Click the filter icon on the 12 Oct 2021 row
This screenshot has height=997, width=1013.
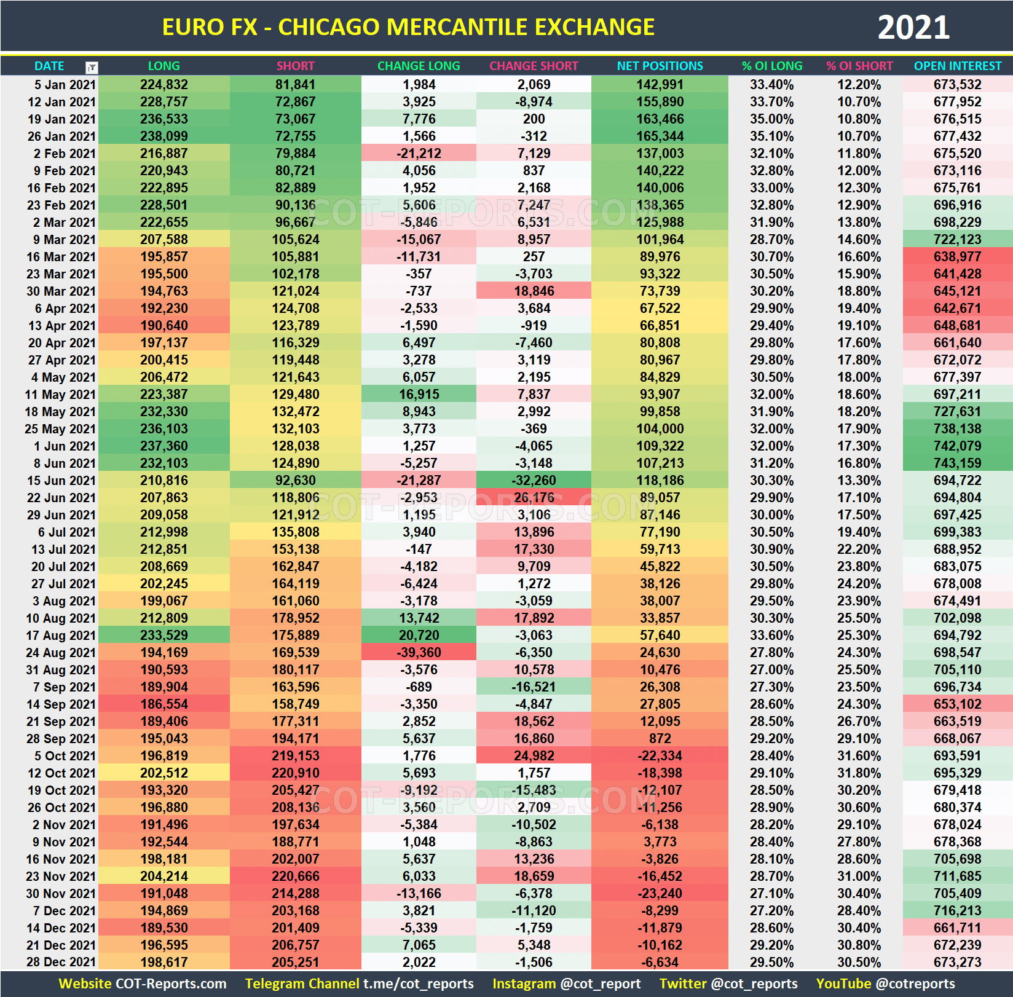coord(91,773)
